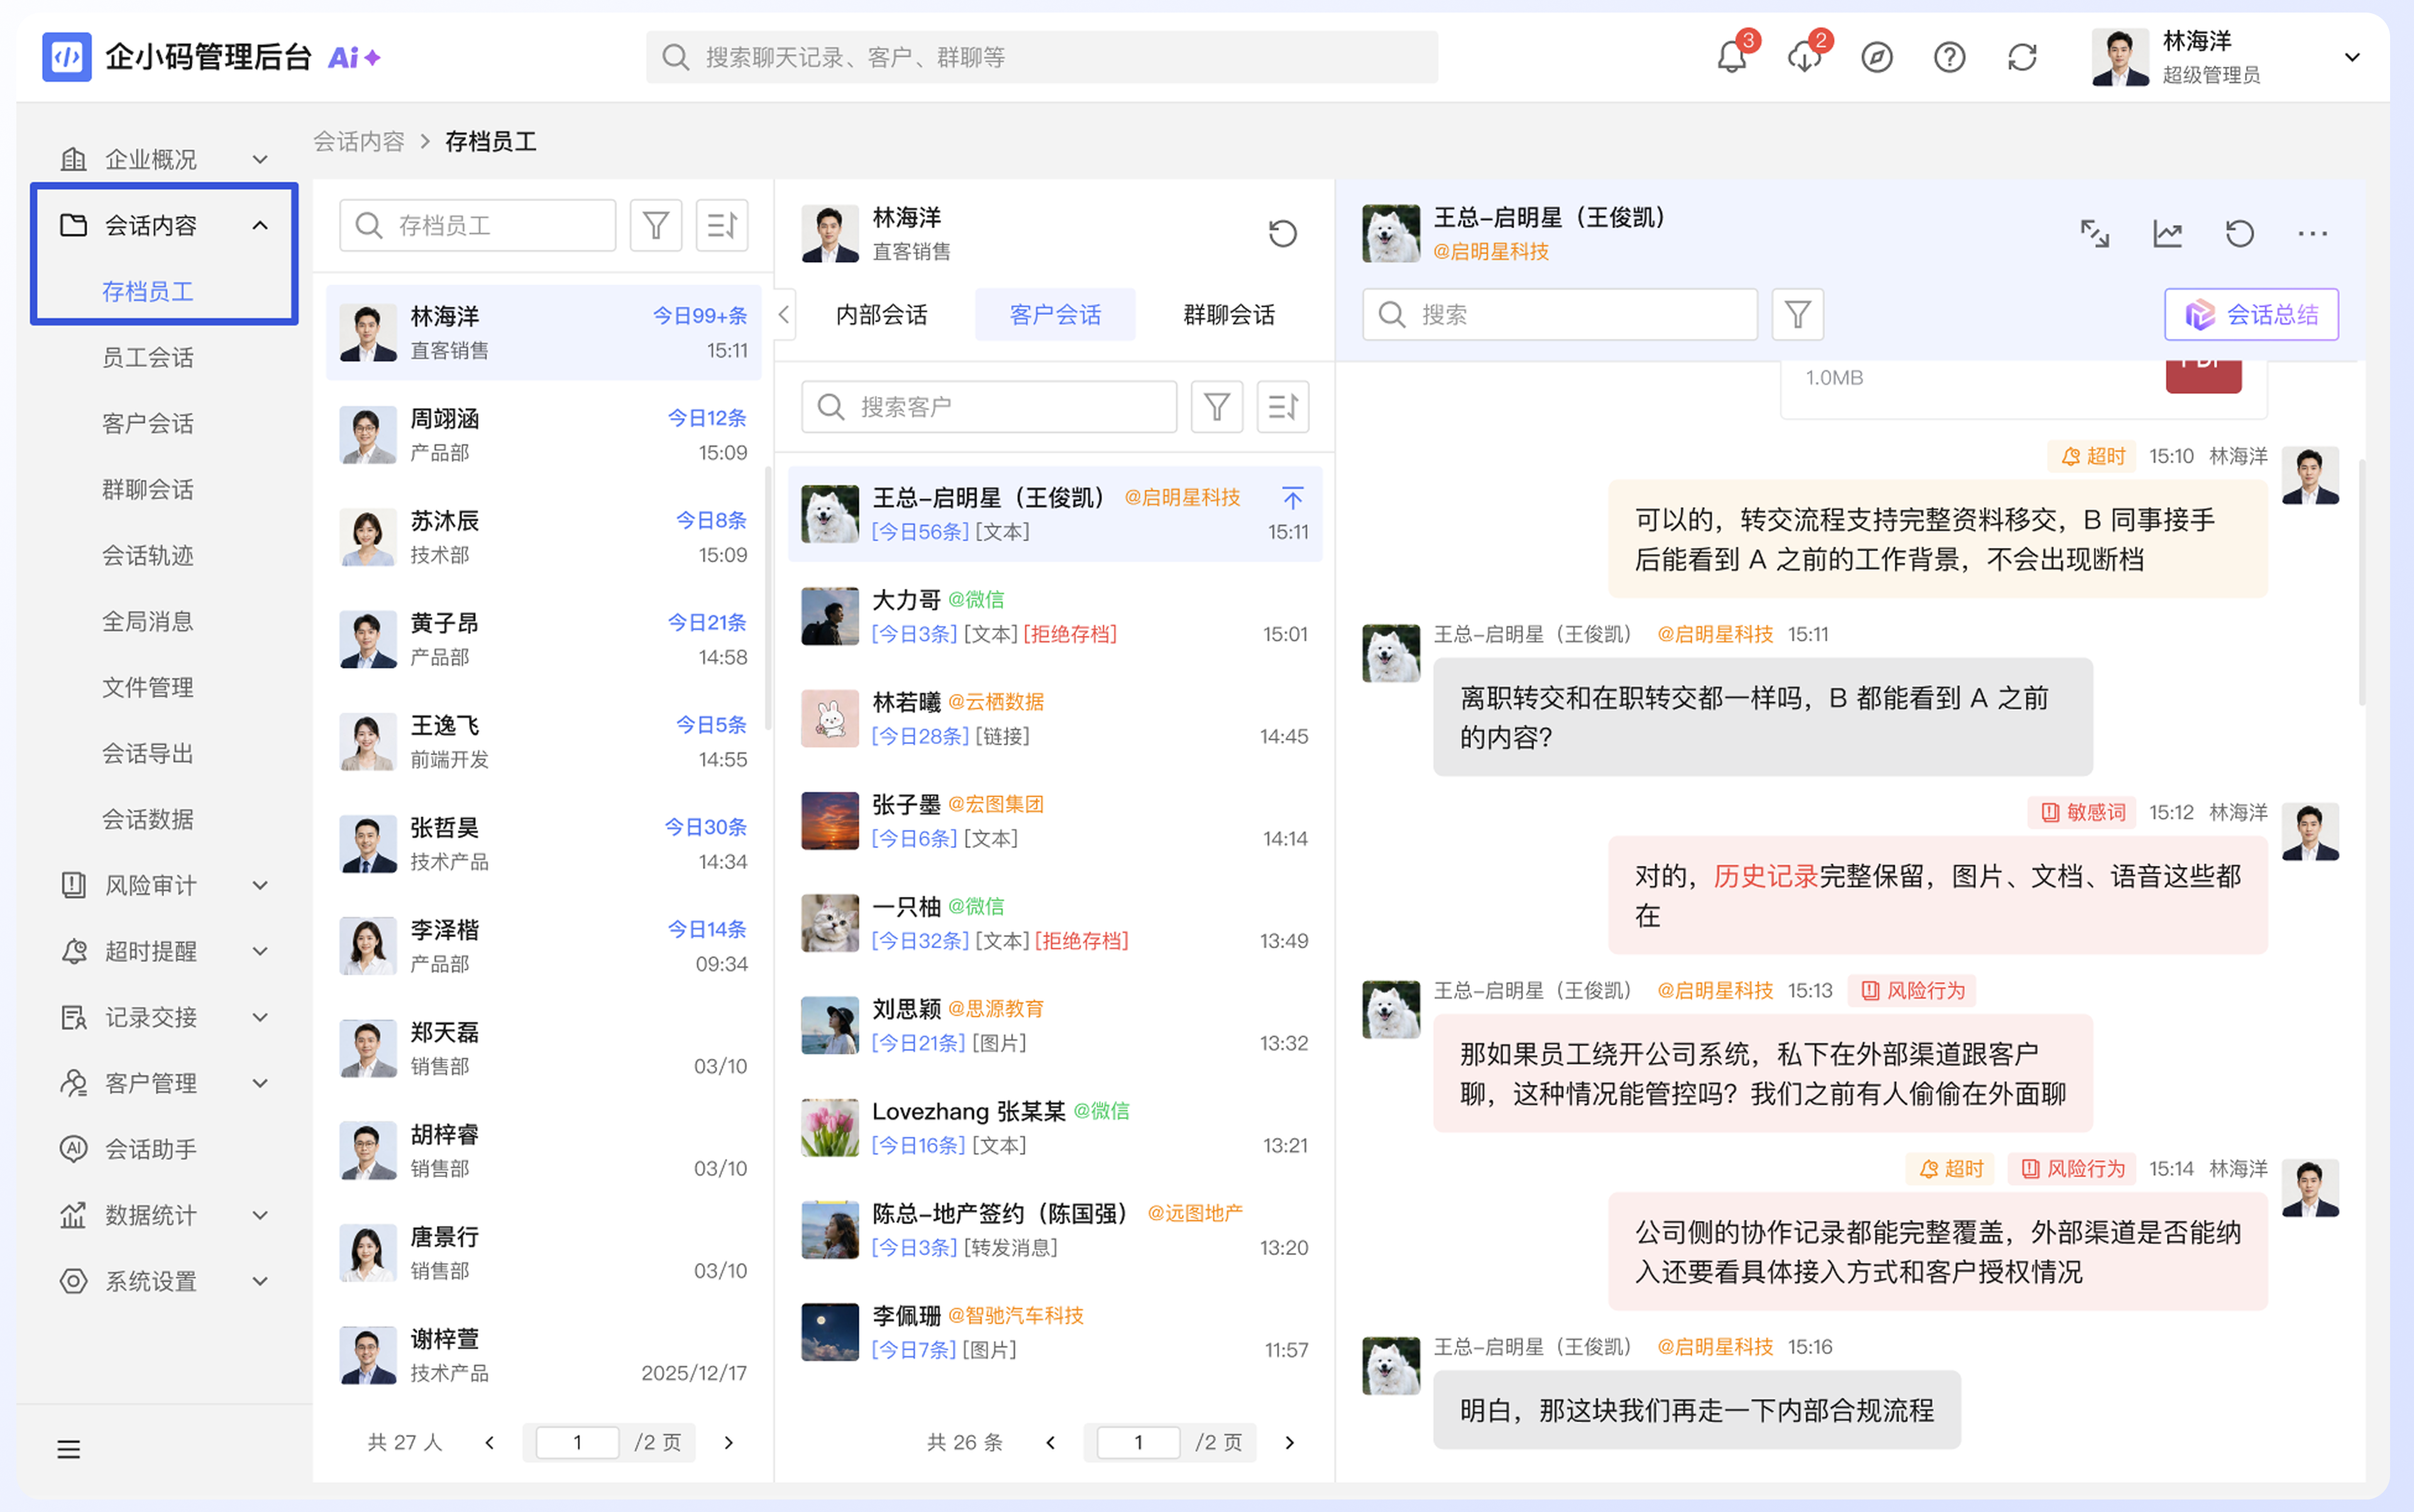Open the notification bell icon
Viewport: 2414px width, 1512px height.
point(1732,57)
